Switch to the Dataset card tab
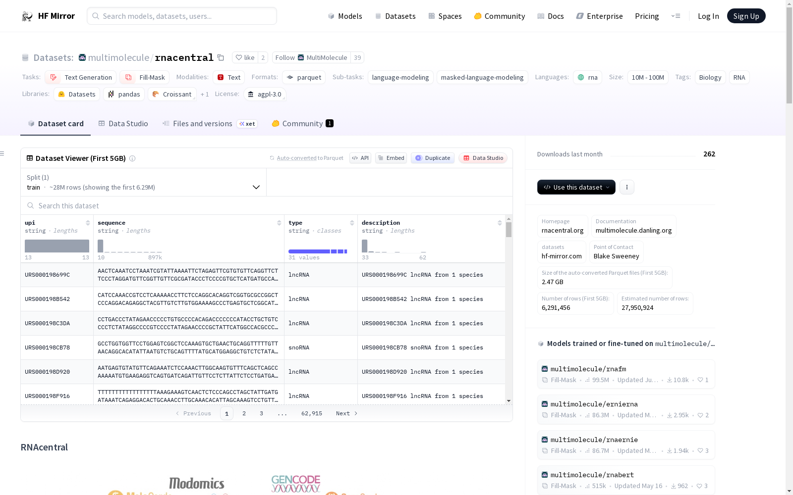This screenshot has height=495, width=793. (56, 124)
